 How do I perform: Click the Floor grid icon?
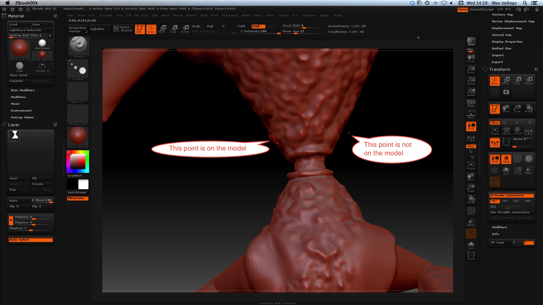pyautogui.click(x=471, y=115)
